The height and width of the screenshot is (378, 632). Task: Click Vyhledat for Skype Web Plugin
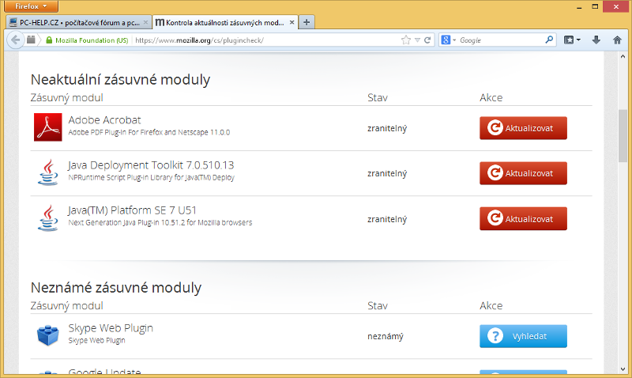(523, 336)
